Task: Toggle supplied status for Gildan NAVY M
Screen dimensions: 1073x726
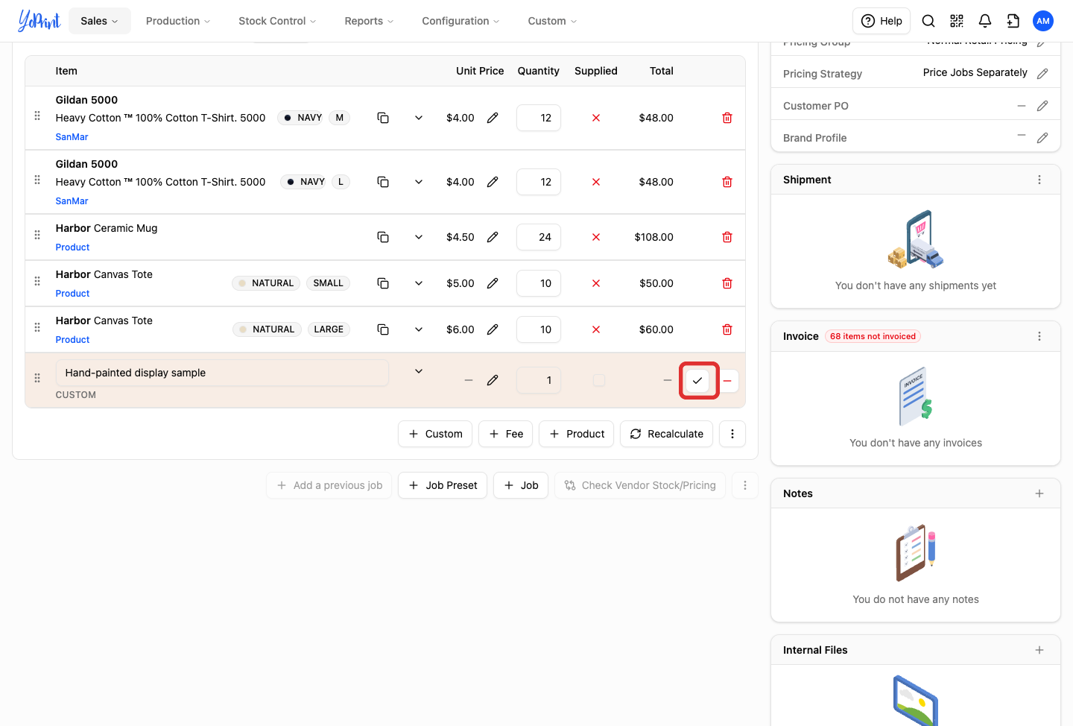Action: point(596,118)
